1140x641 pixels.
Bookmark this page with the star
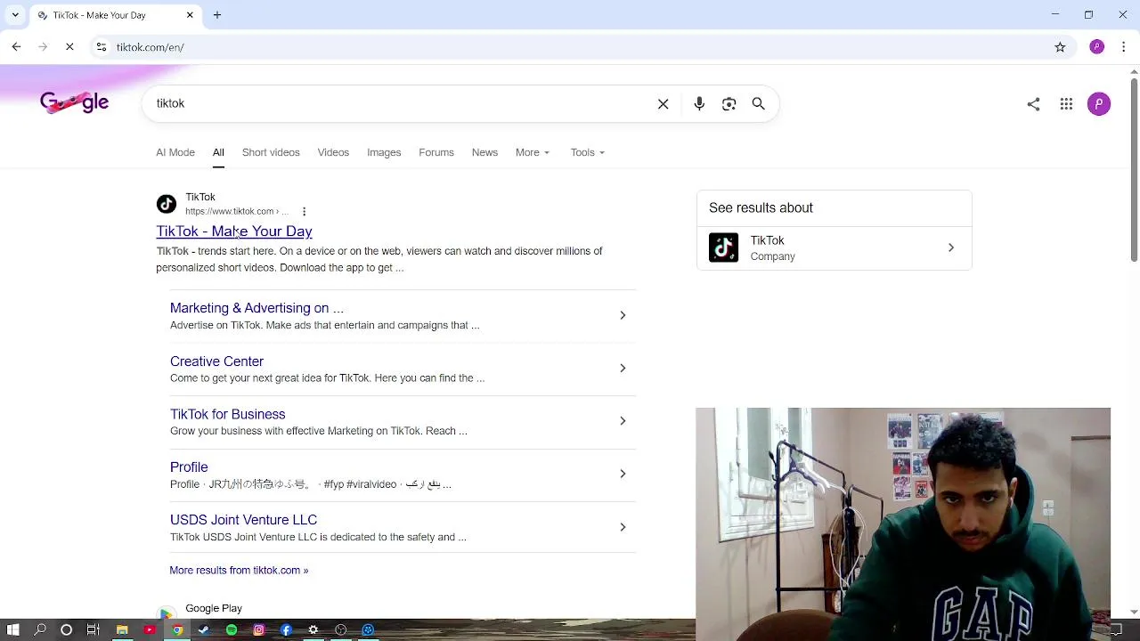coord(1060,47)
